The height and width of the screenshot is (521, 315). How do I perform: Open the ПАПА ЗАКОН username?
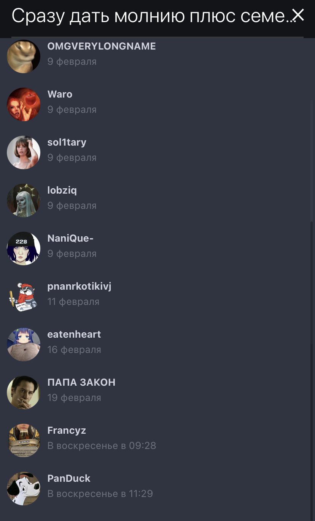click(x=81, y=382)
